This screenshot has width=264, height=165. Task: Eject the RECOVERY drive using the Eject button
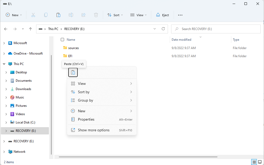[162, 15]
